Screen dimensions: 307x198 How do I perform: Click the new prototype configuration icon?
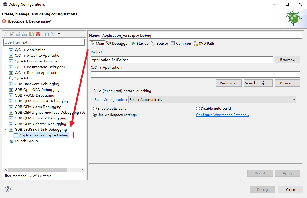click(x=12, y=34)
